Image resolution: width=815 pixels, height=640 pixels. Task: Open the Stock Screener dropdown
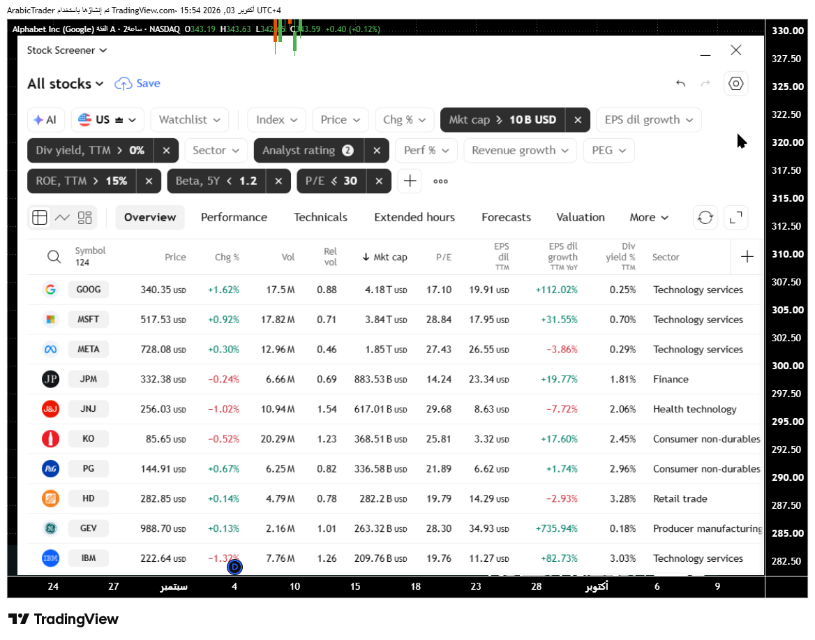tap(66, 50)
